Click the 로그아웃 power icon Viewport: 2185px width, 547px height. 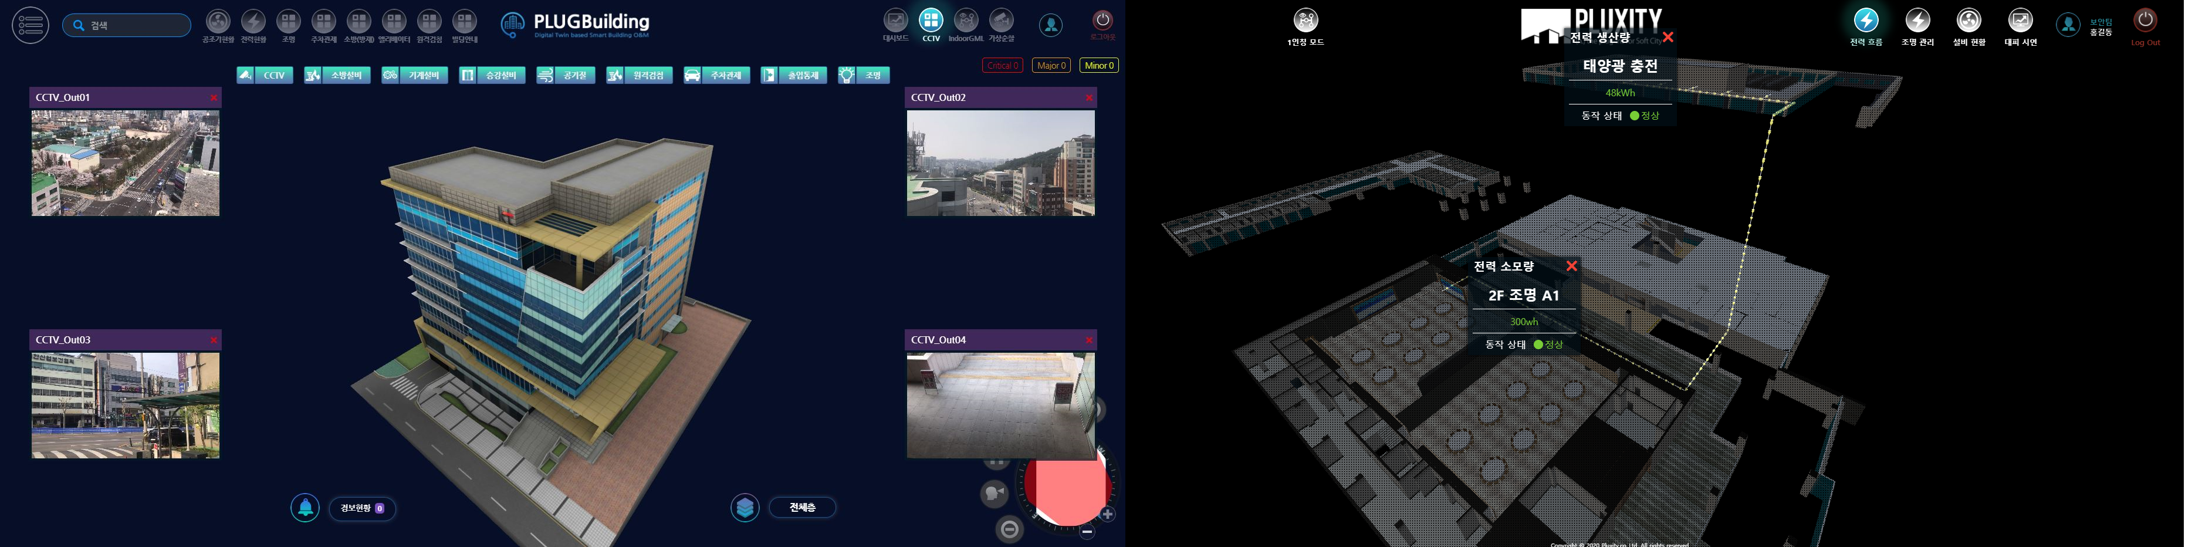click(1102, 21)
